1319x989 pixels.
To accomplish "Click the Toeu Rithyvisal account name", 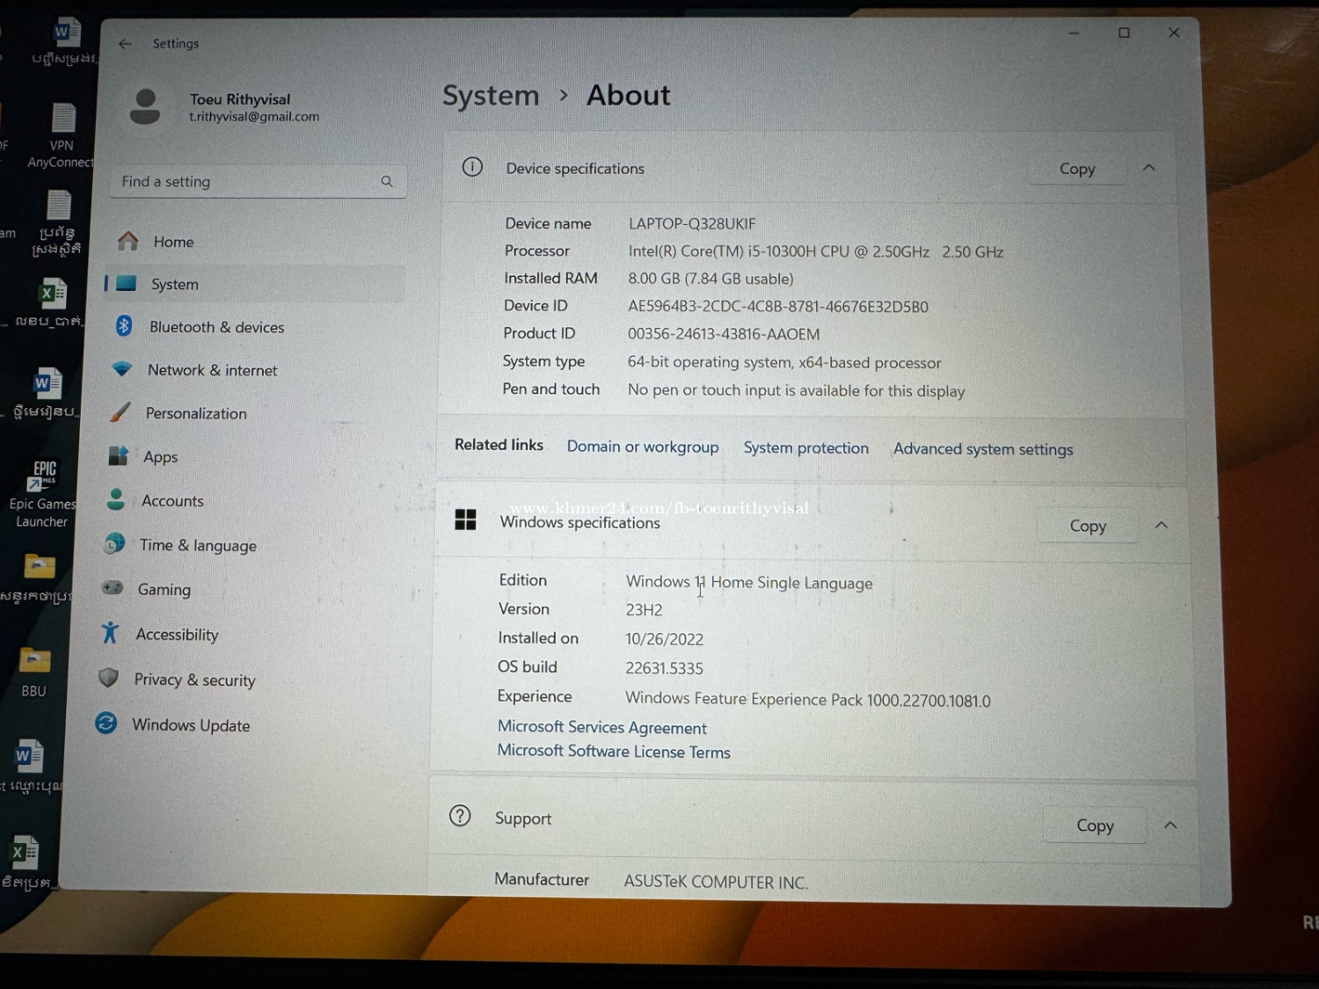I will 240,99.
